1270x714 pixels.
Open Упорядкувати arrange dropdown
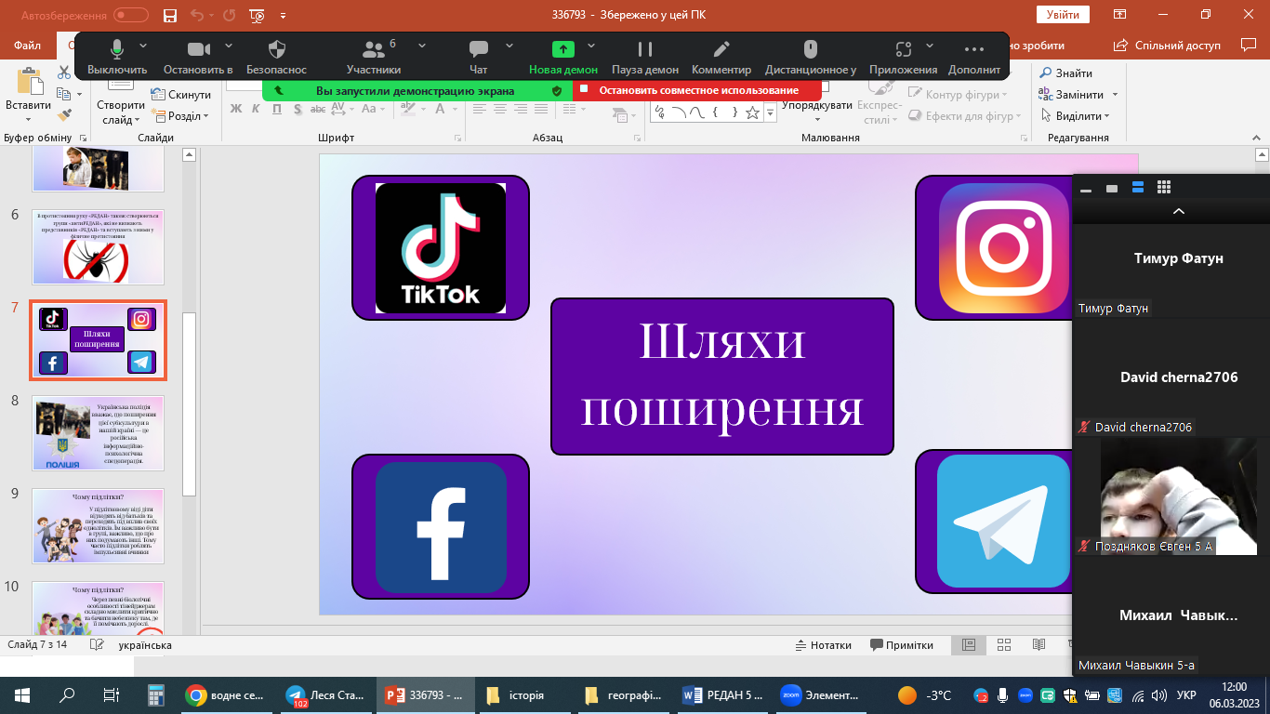817,105
